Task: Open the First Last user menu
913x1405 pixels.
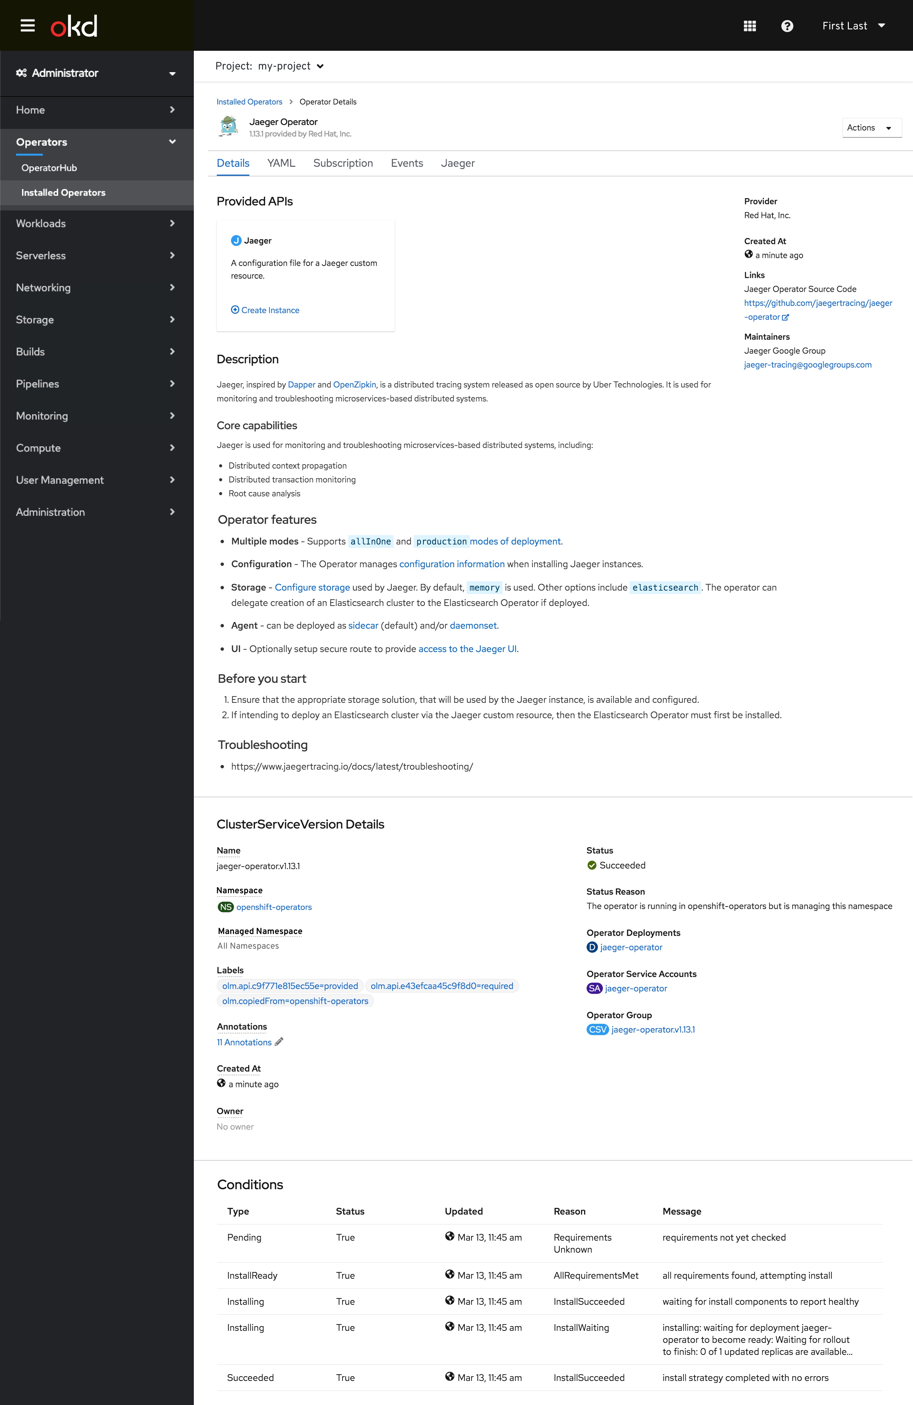Action: (854, 26)
